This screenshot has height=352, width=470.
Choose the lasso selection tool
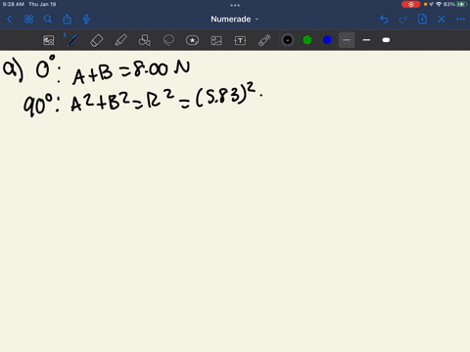click(x=168, y=40)
